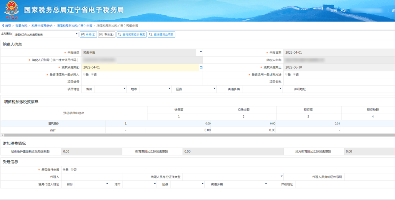This screenshot has width=395, height=200.
Task: Go to 首页 in breadcrumb
Action: [x=8, y=26]
